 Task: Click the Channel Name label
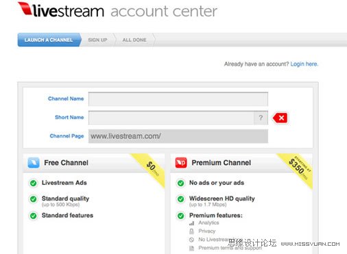(66, 99)
